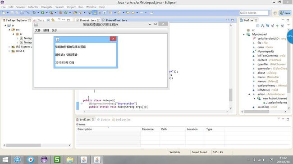The height and width of the screenshot is (164, 293).
Task: Open the 文件 menu in notepad window
Action: click(x=38, y=30)
